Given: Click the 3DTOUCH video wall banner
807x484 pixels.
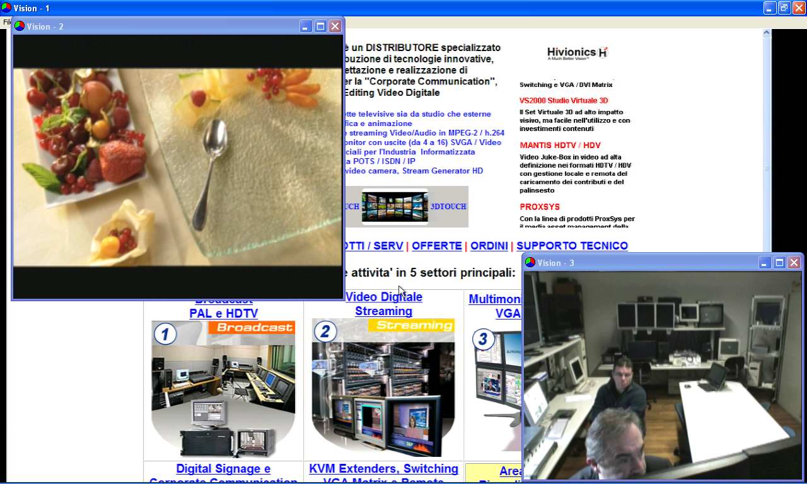Looking at the screenshot, I should [x=407, y=207].
